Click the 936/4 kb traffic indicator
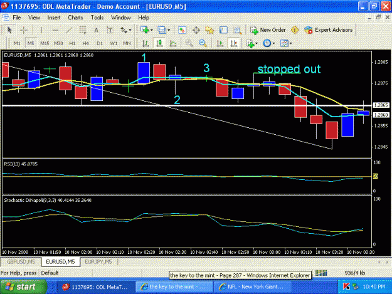 [x=355, y=273]
